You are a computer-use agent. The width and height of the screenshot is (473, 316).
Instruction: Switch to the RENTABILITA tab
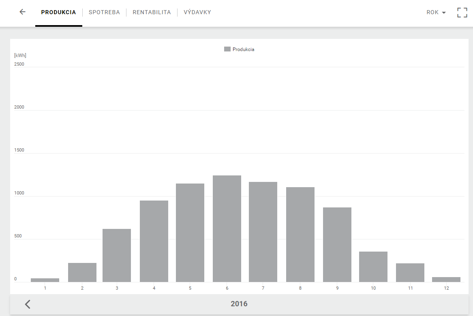[152, 13]
